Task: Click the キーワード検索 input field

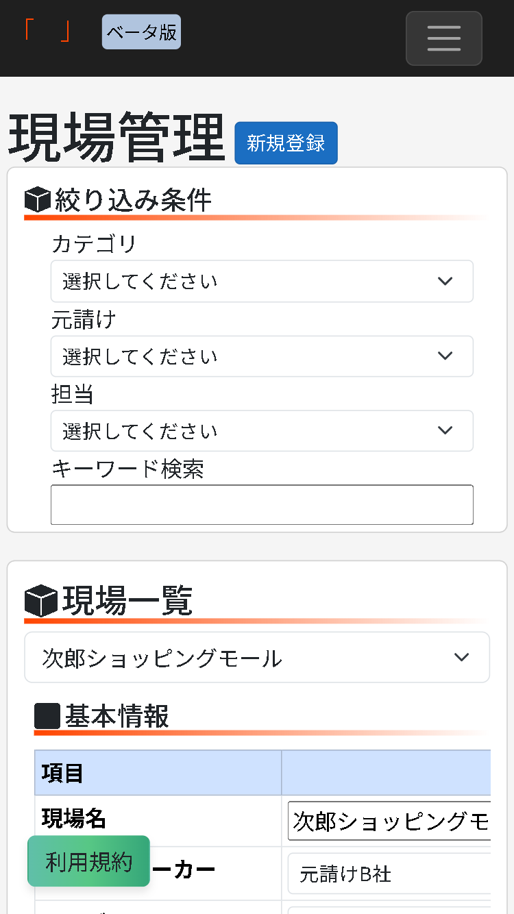Action: [262, 504]
